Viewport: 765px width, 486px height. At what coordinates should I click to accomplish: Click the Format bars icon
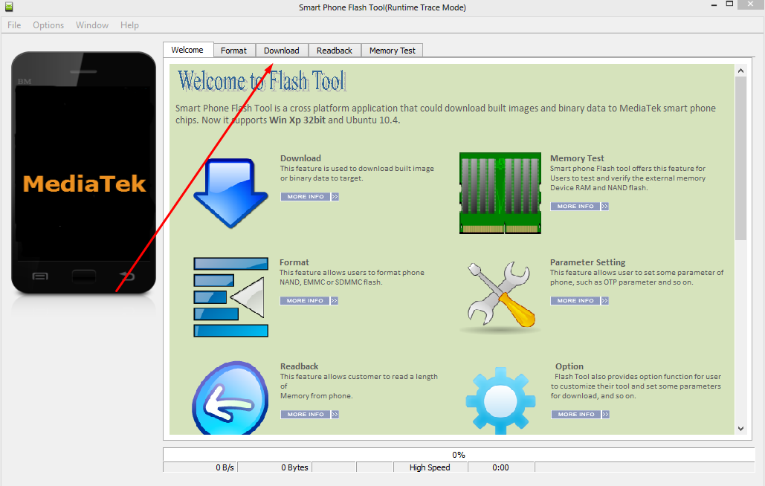click(x=230, y=297)
